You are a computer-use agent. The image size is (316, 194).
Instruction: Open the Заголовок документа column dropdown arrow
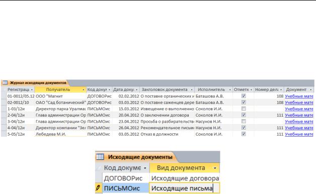[x=192, y=90]
